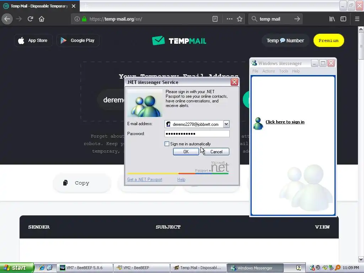364x273 pixels.
Task: Open the Temp Number link
Action: (285, 41)
